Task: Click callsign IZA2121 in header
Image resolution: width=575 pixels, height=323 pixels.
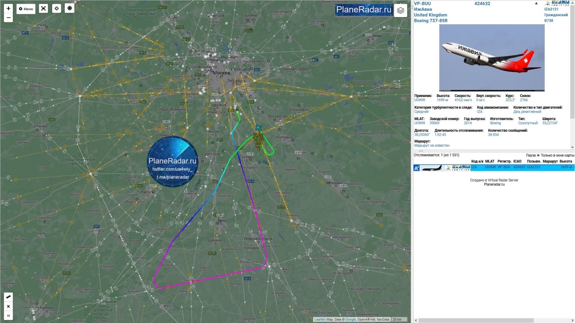Action: [x=552, y=9]
